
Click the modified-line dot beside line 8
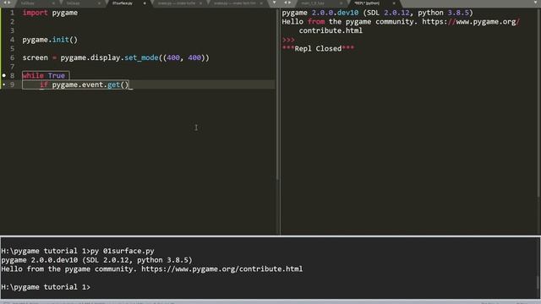pyautogui.click(x=4, y=75)
